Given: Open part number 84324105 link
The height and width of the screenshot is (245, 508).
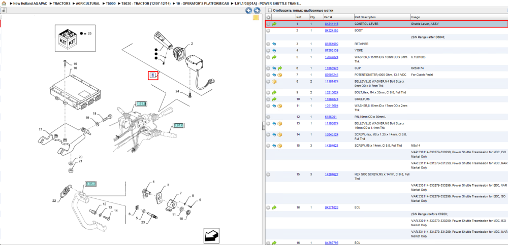Looking at the screenshot, I should coord(331,30).
